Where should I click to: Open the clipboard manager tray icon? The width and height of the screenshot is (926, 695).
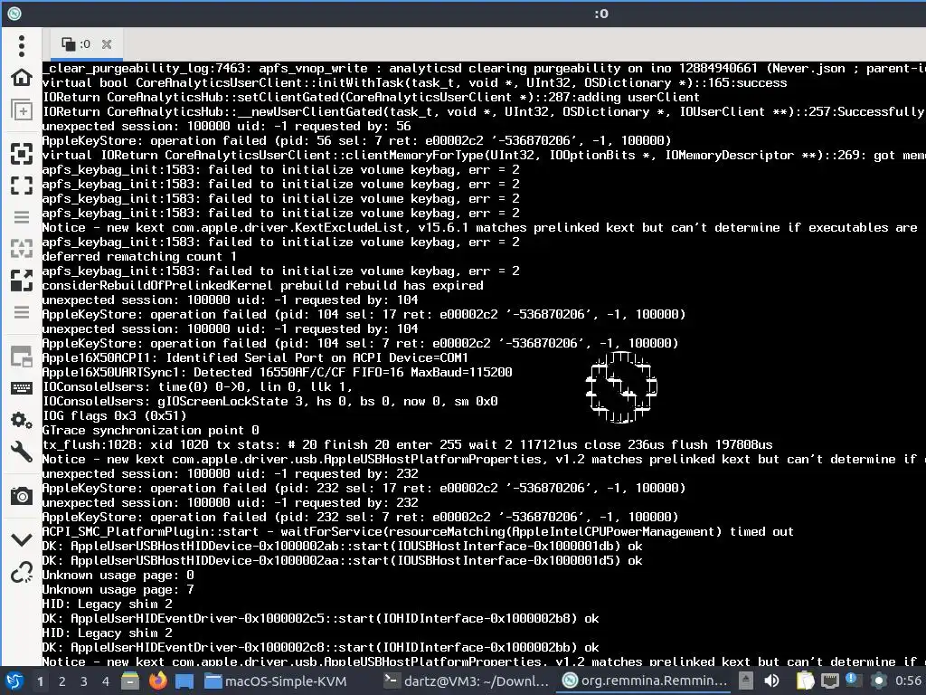coord(805,681)
